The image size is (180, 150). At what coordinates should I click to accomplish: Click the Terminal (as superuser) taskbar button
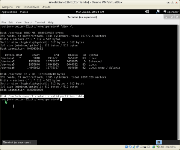point(20,142)
